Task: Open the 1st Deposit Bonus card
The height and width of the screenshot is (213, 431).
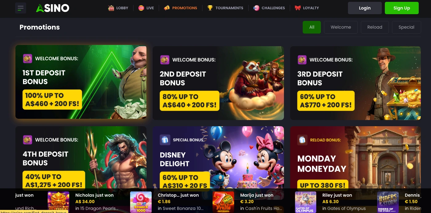Action: (81, 82)
